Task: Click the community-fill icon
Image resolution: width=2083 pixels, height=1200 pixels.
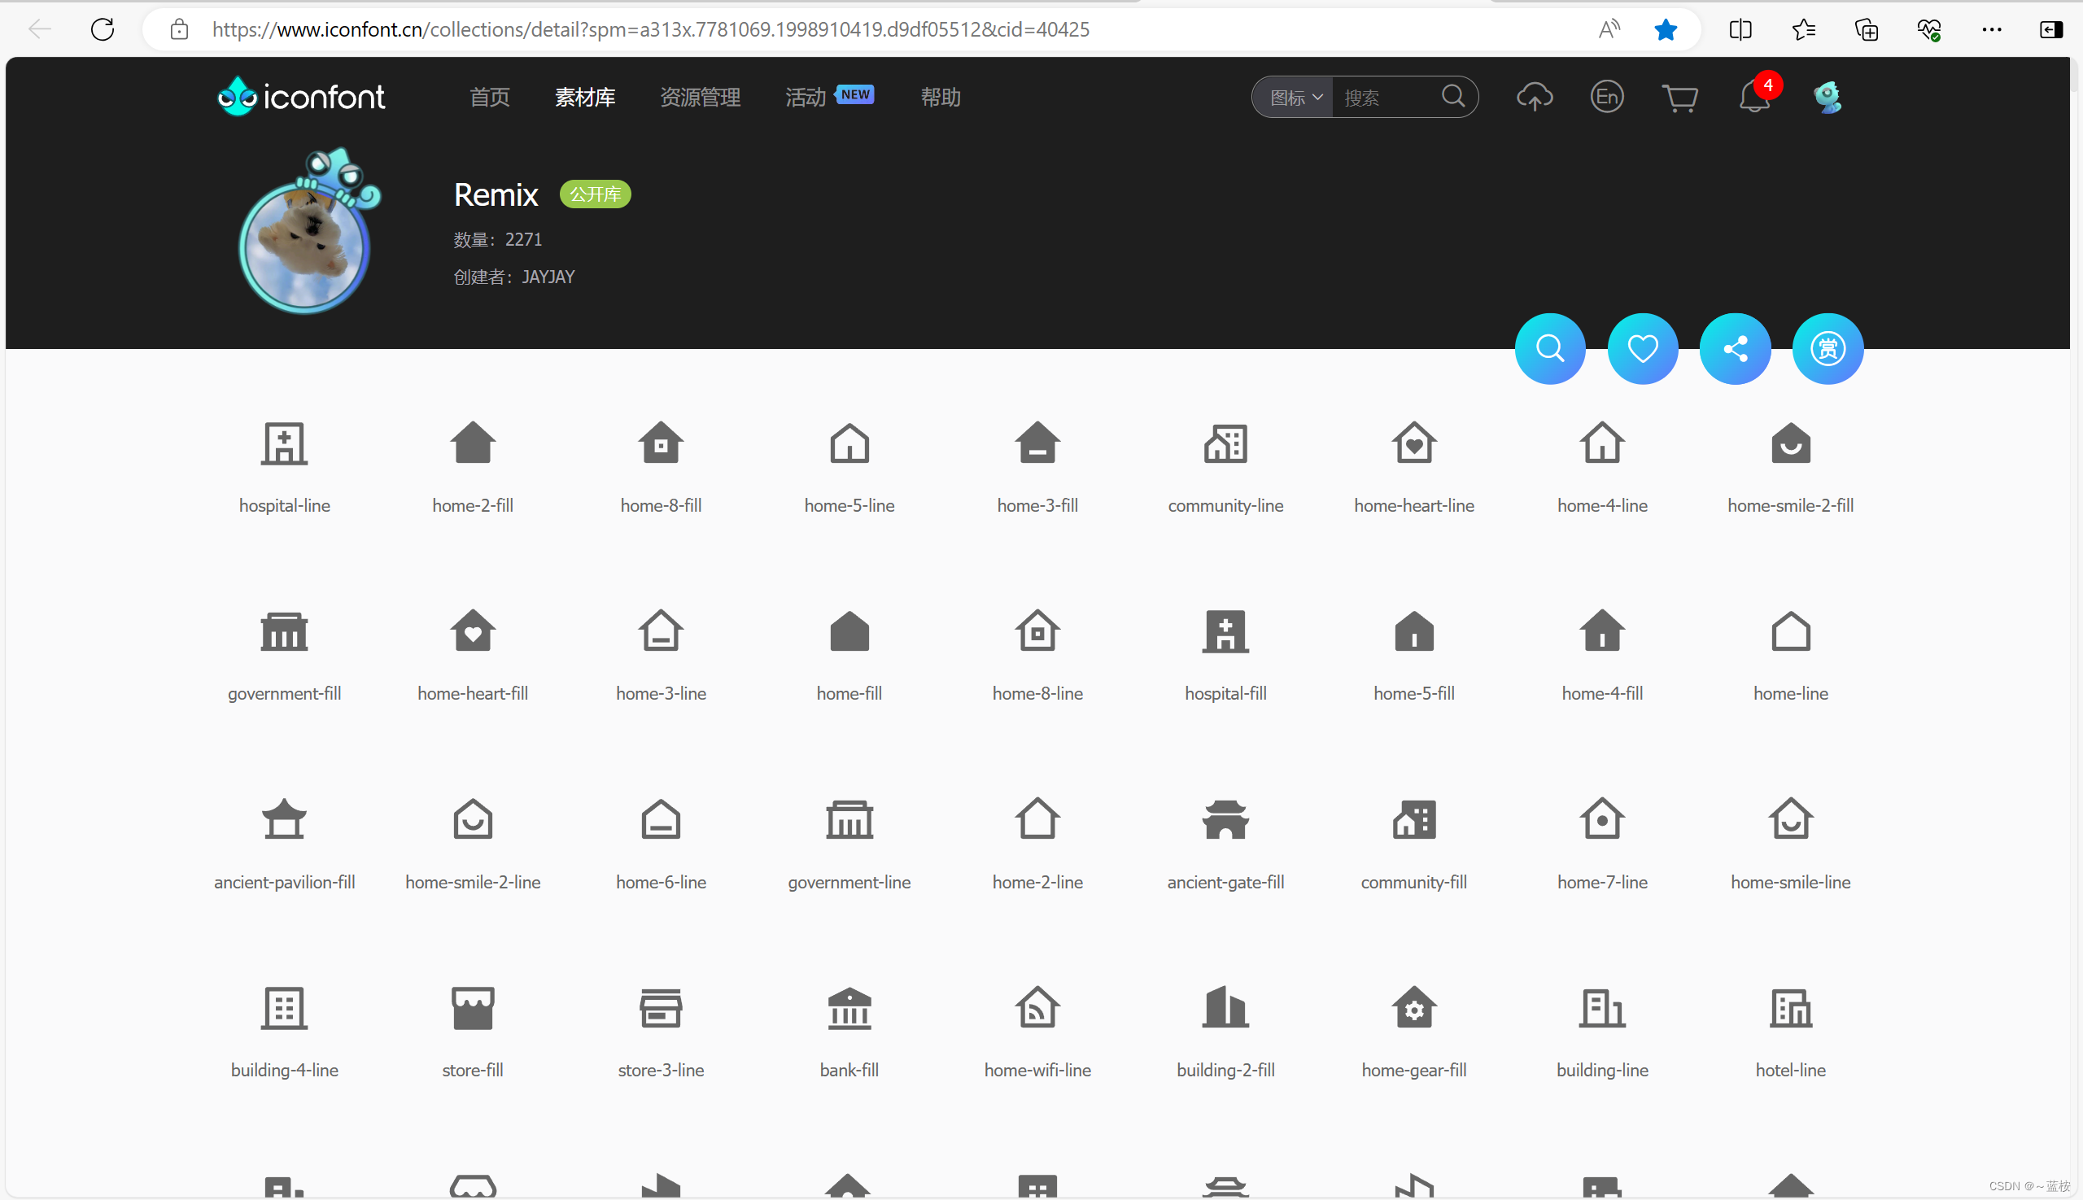Action: click(1413, 819)
